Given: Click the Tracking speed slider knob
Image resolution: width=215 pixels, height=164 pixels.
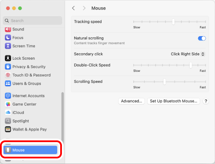Looking at the screenshot, I should click(x=173, y=22).
